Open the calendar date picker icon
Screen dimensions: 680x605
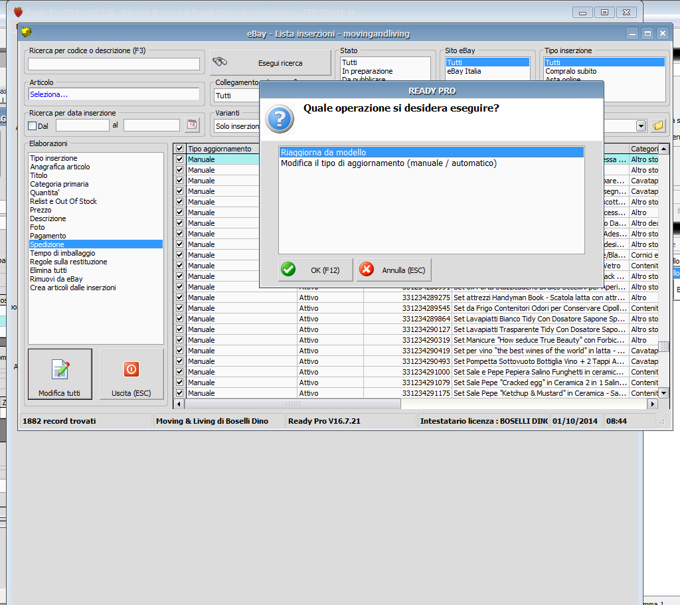(x=192, y=125)
